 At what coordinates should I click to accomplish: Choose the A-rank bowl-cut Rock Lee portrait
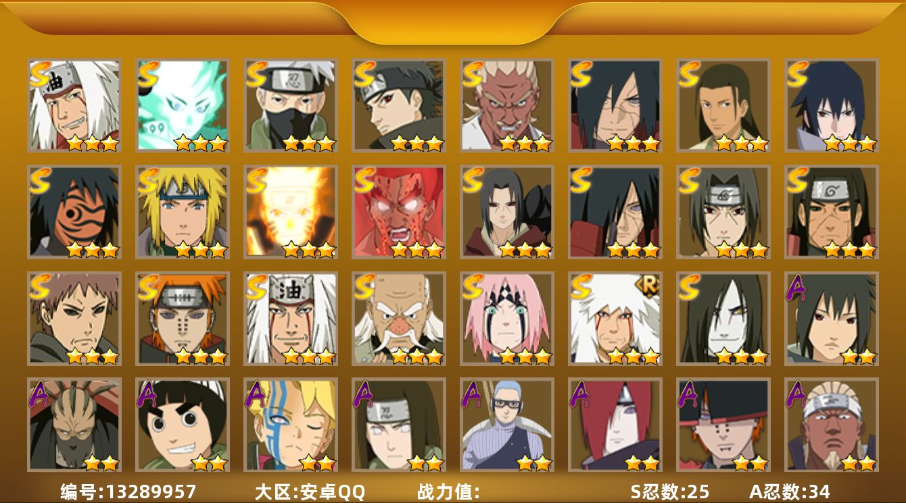[x=182, y=425]
